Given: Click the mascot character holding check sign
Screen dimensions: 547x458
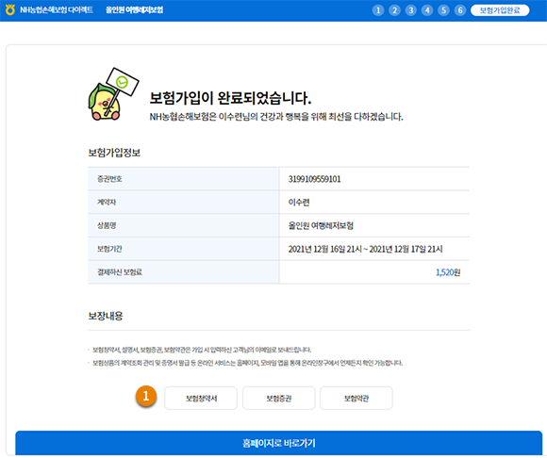Looking at the screenshot, I should pyautogui.click(x=113, y=94).
